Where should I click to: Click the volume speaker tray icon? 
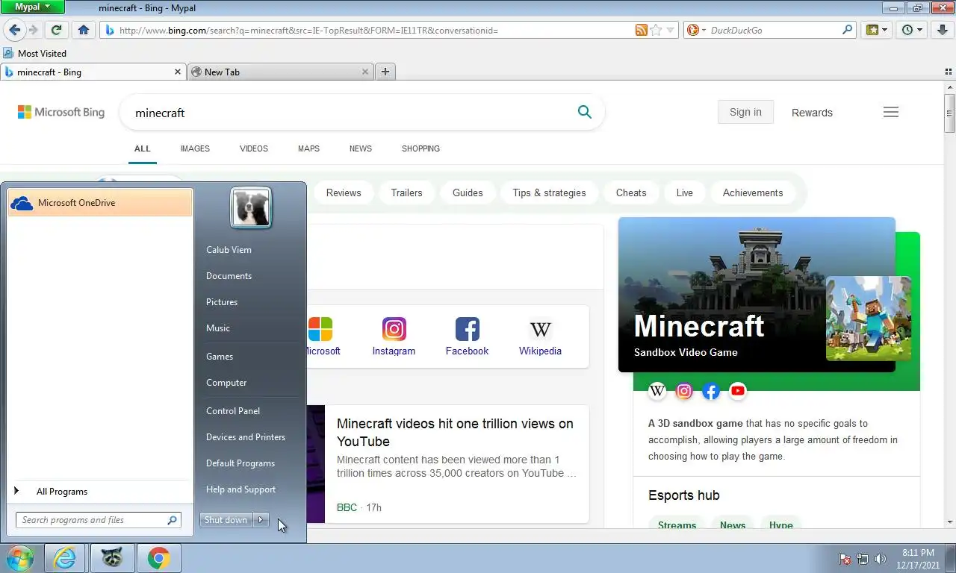pos(881,558)
